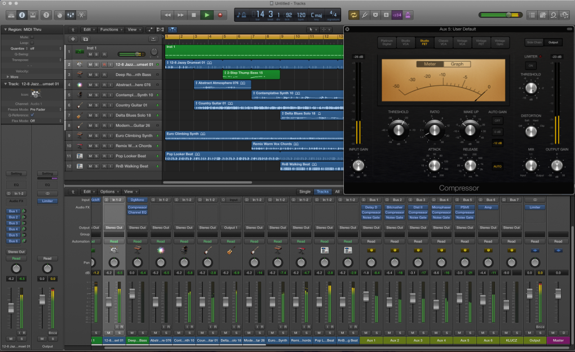The height and width of the screenshot is (352, 575).
Task: Show Smart Controls knob icon
Action: [x=60, y=15]
